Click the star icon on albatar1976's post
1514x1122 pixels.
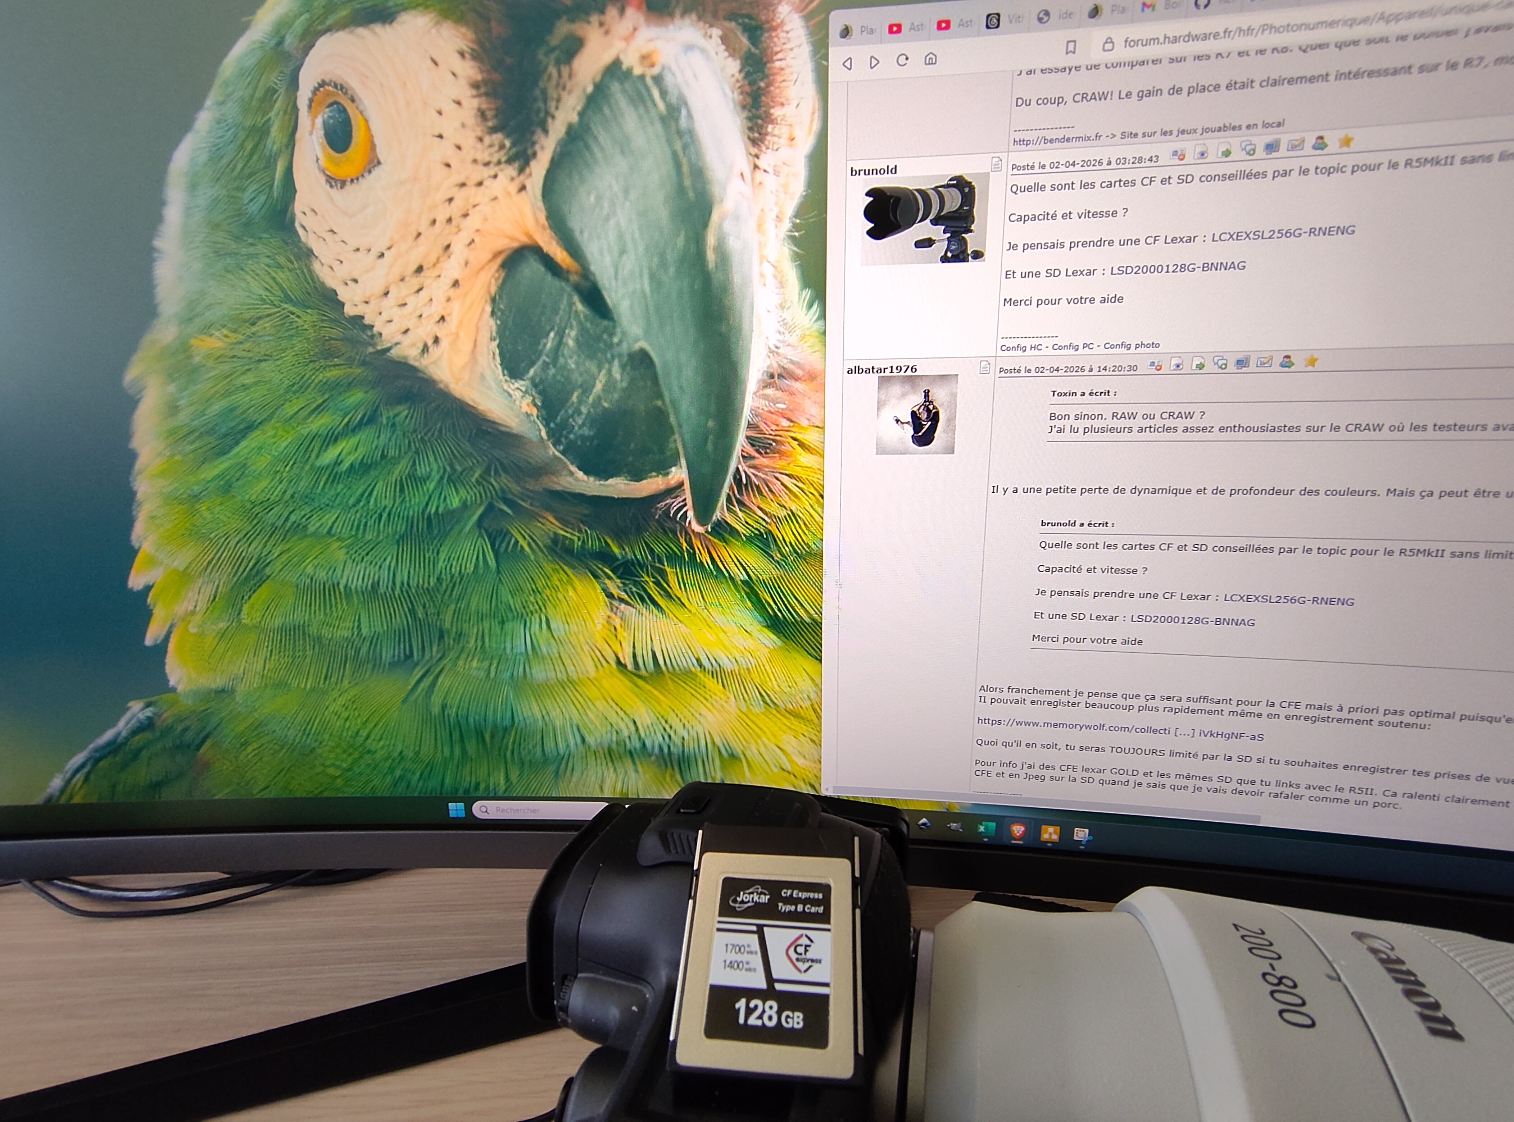coord(1311,361)
